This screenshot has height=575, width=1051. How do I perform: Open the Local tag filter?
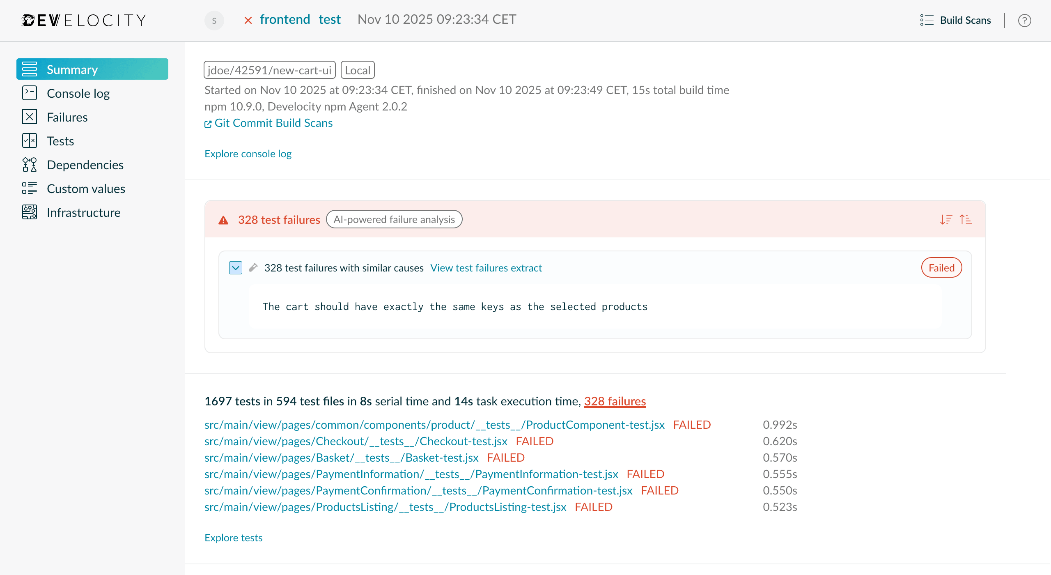point(357,70)
